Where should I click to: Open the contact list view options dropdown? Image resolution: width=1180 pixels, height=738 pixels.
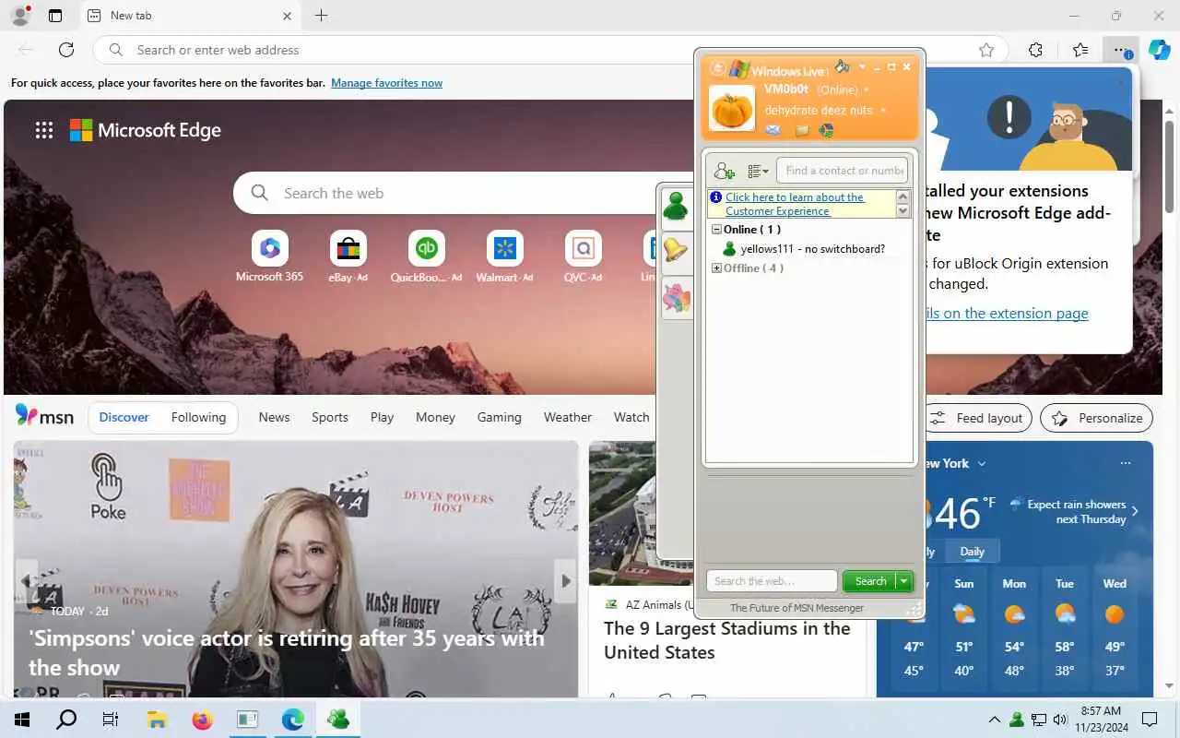pyautogui.click(x=758, y=171)
